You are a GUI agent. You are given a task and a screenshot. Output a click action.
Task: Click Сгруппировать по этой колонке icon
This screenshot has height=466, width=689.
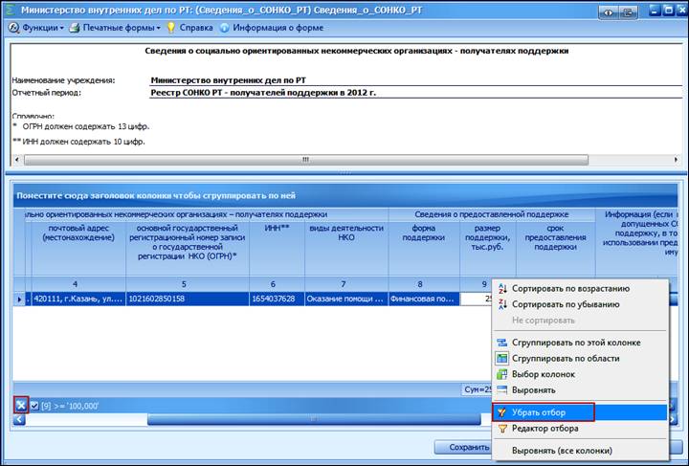(502, 343)
